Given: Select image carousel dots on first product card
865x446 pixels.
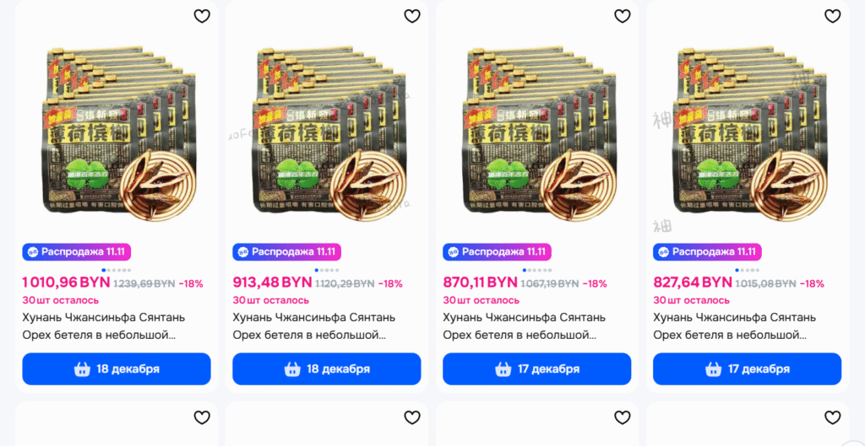Looking at the screenshot, I should tap(117, 271).
